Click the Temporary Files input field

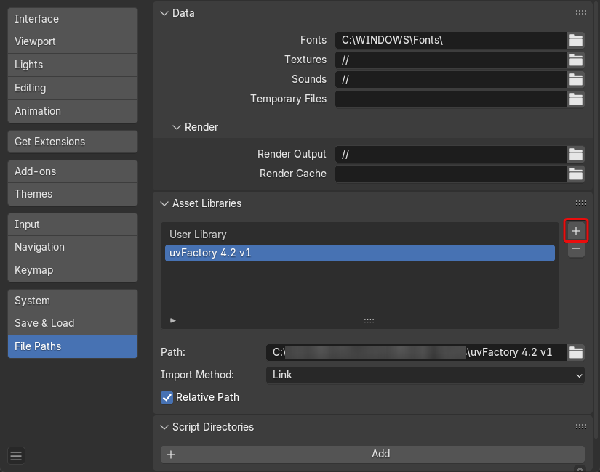click(451, 99)
